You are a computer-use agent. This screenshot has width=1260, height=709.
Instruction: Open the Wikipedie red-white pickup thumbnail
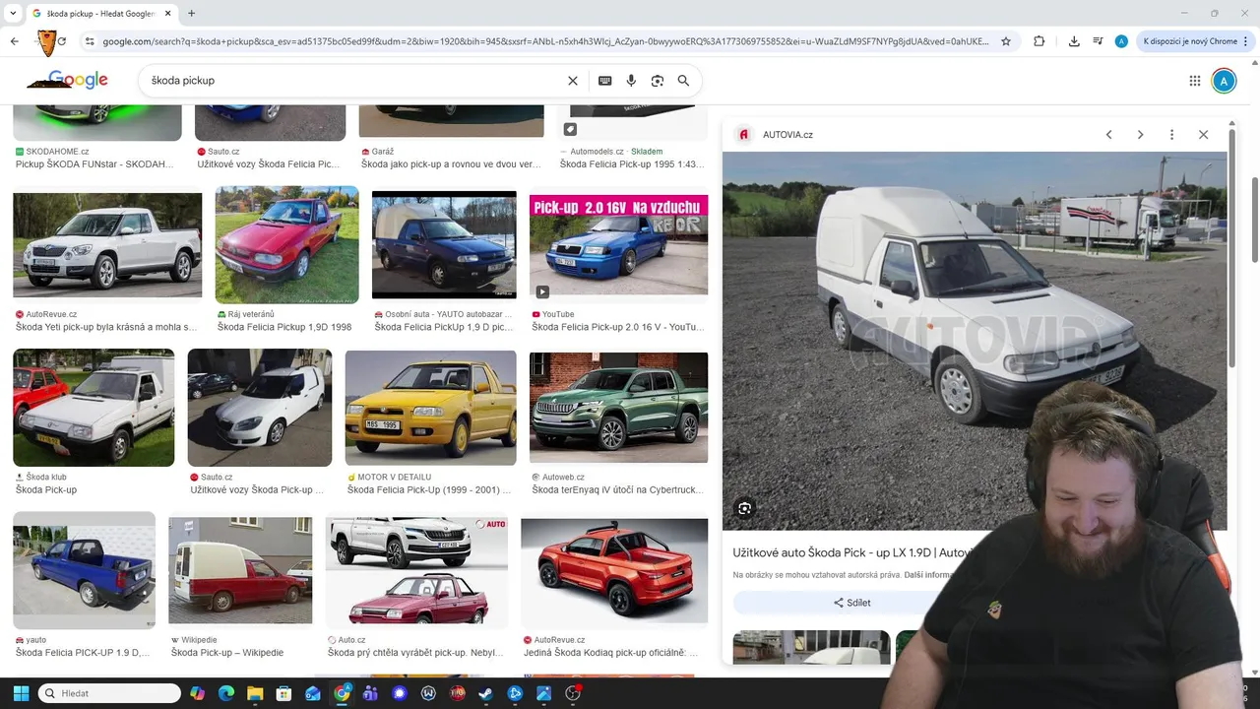point(240,570)
